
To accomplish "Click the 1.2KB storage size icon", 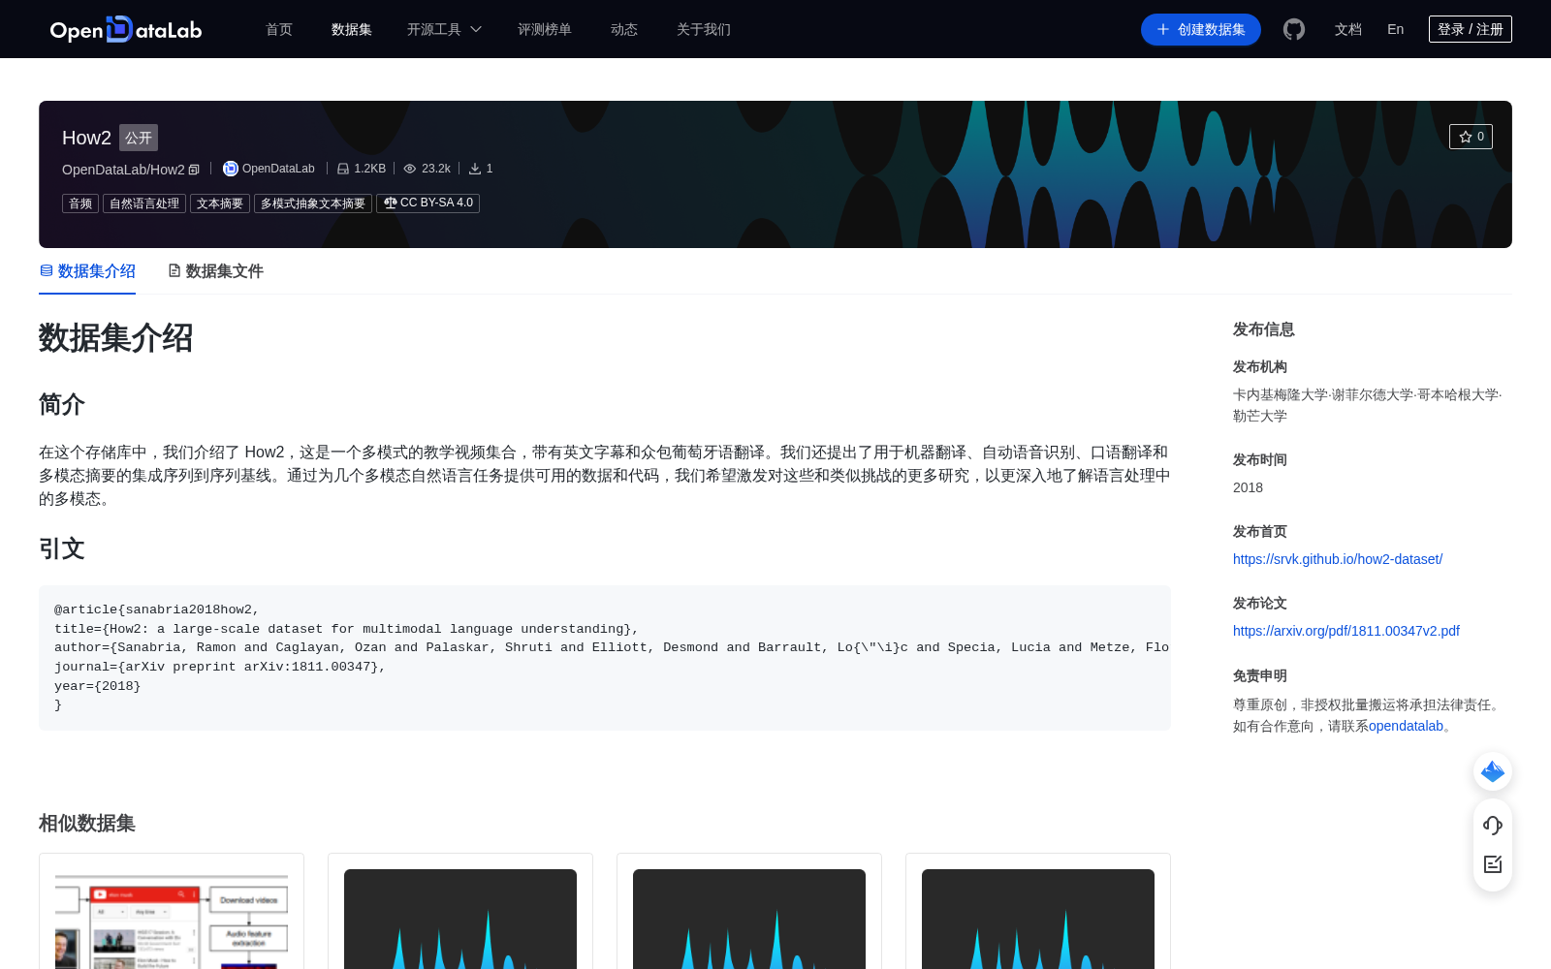I will [x=343, y=169].
